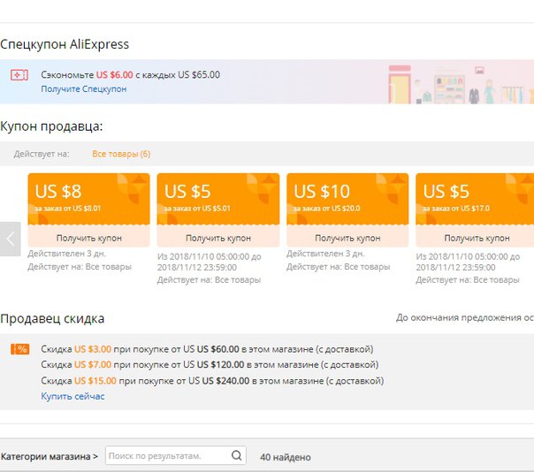Click the Действителен 3 дн. under the $8 coupon
The image size is (534, 472).
67,254
